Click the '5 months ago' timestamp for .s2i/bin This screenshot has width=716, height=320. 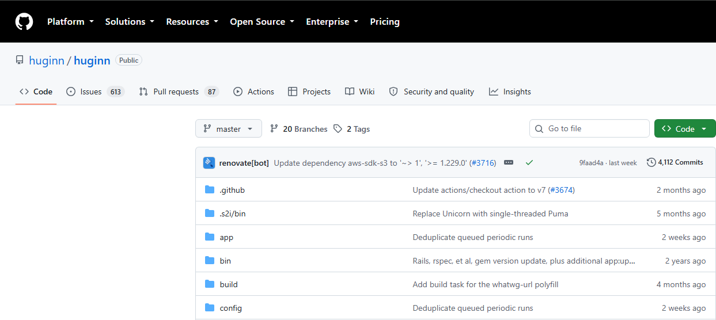tap(681, 214)
